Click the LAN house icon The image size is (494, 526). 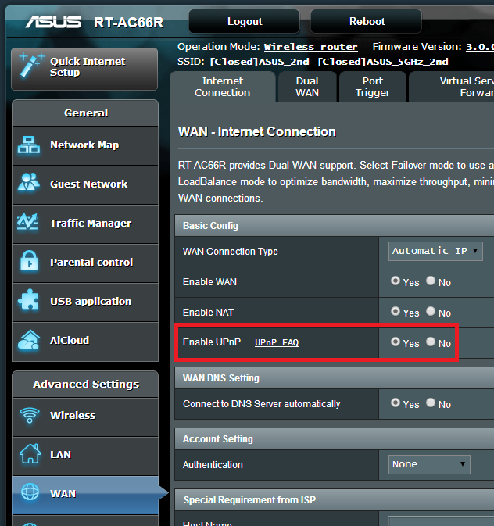click(x=30, y=454)
